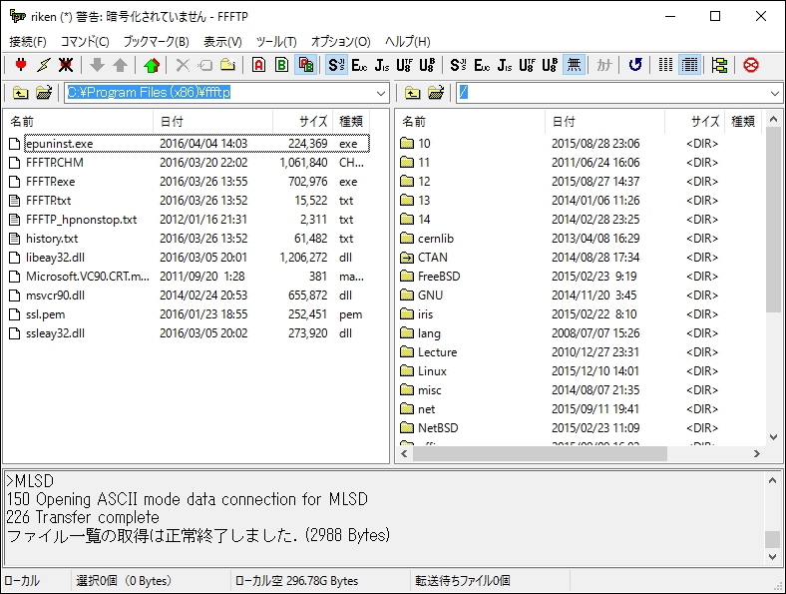Screen dimensions: 786x594
Task: Start mirror upload with the green house-arrow icon
Action: click(x=152, y=65)
